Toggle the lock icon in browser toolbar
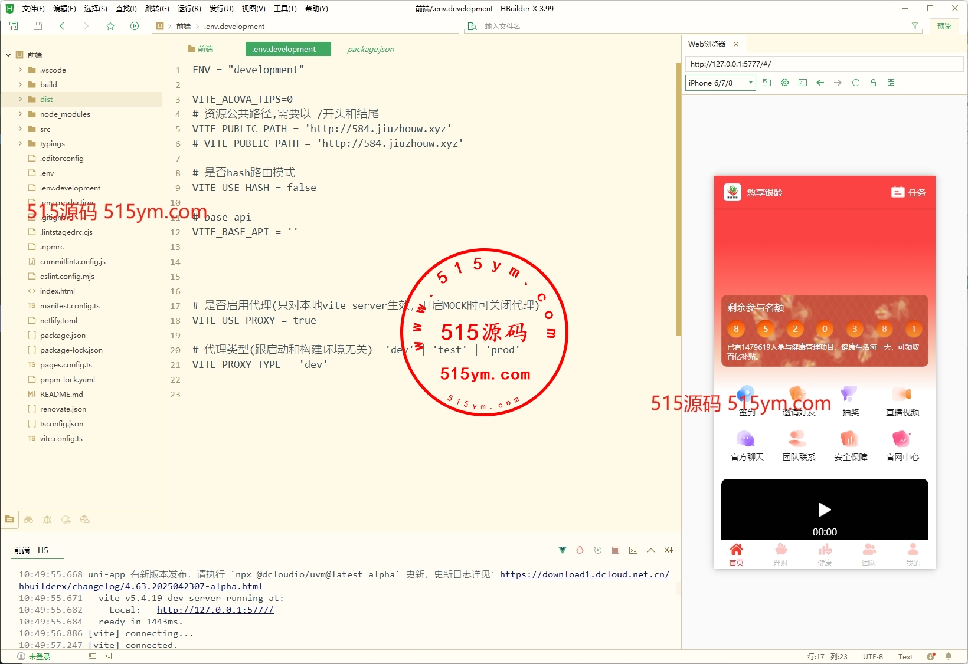 (x=873, y=83)
